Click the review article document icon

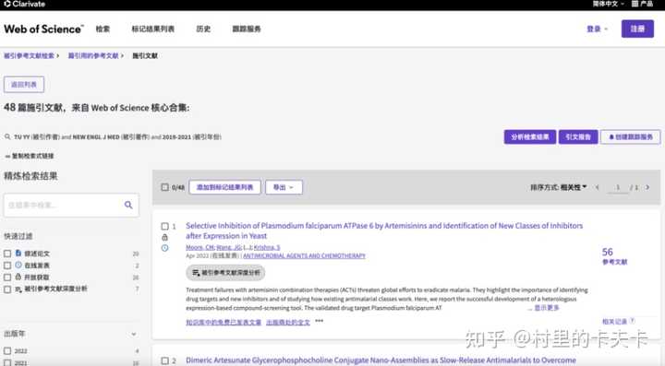point(18,253)
